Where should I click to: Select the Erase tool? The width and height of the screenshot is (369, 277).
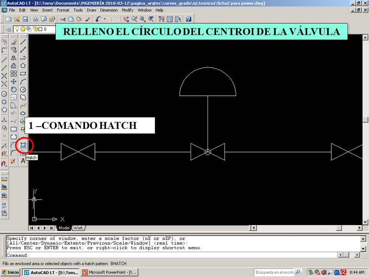click(14, 42)
